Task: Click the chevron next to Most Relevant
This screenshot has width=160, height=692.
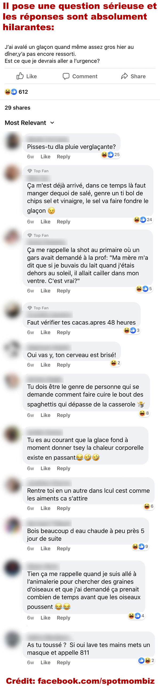Action: [x=52, y=123]
